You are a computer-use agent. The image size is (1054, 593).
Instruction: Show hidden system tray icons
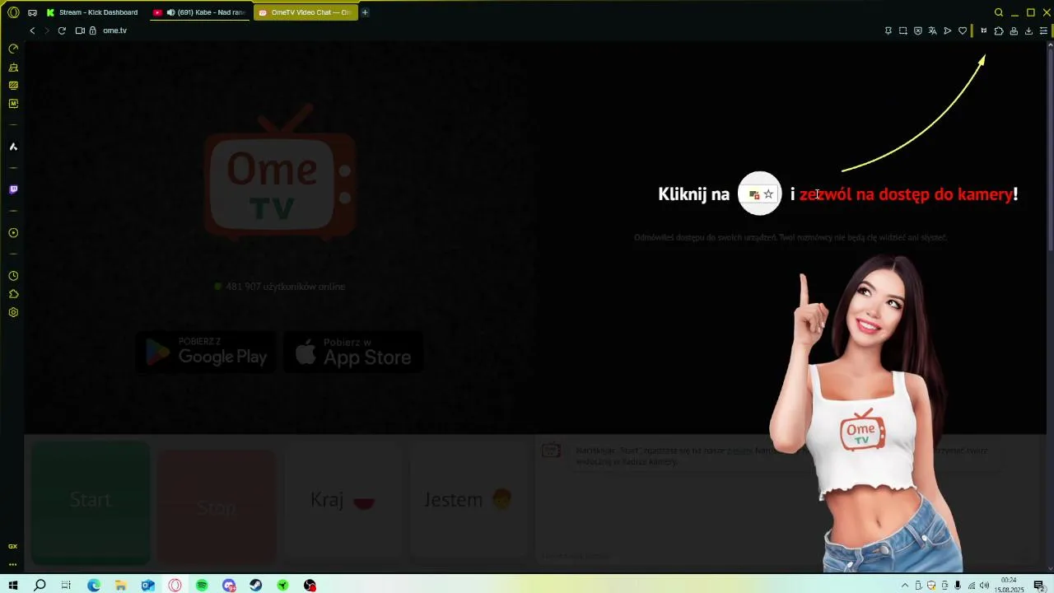tap(905, 586)
